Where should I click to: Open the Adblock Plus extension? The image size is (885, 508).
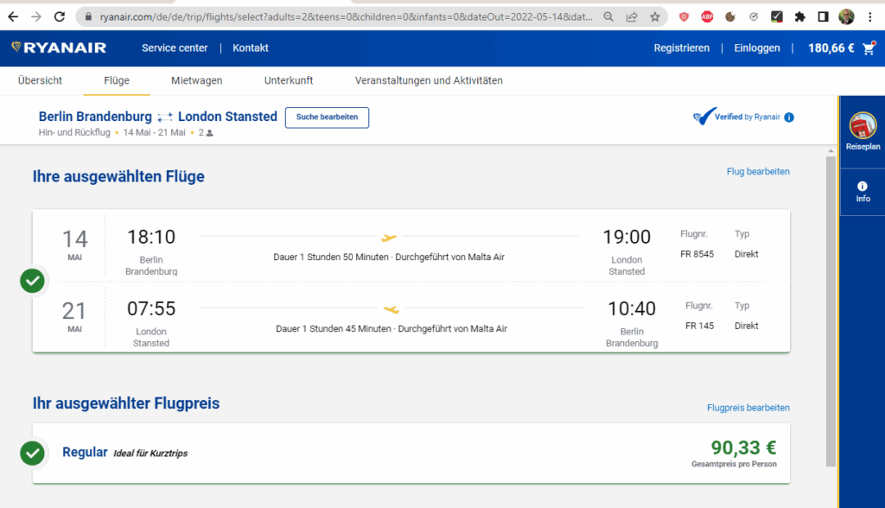coord(707,16)
